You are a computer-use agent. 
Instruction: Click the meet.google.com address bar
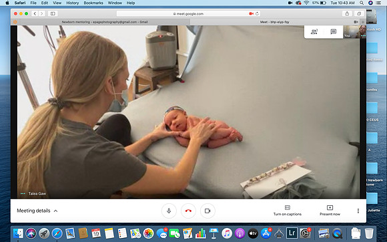coord(188,13)
